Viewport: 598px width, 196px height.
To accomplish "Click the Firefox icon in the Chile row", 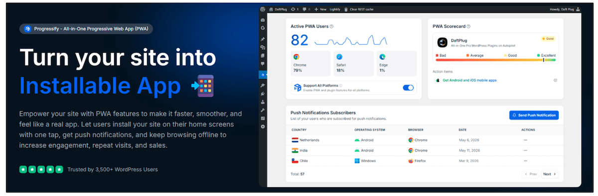I will point(411,161).
